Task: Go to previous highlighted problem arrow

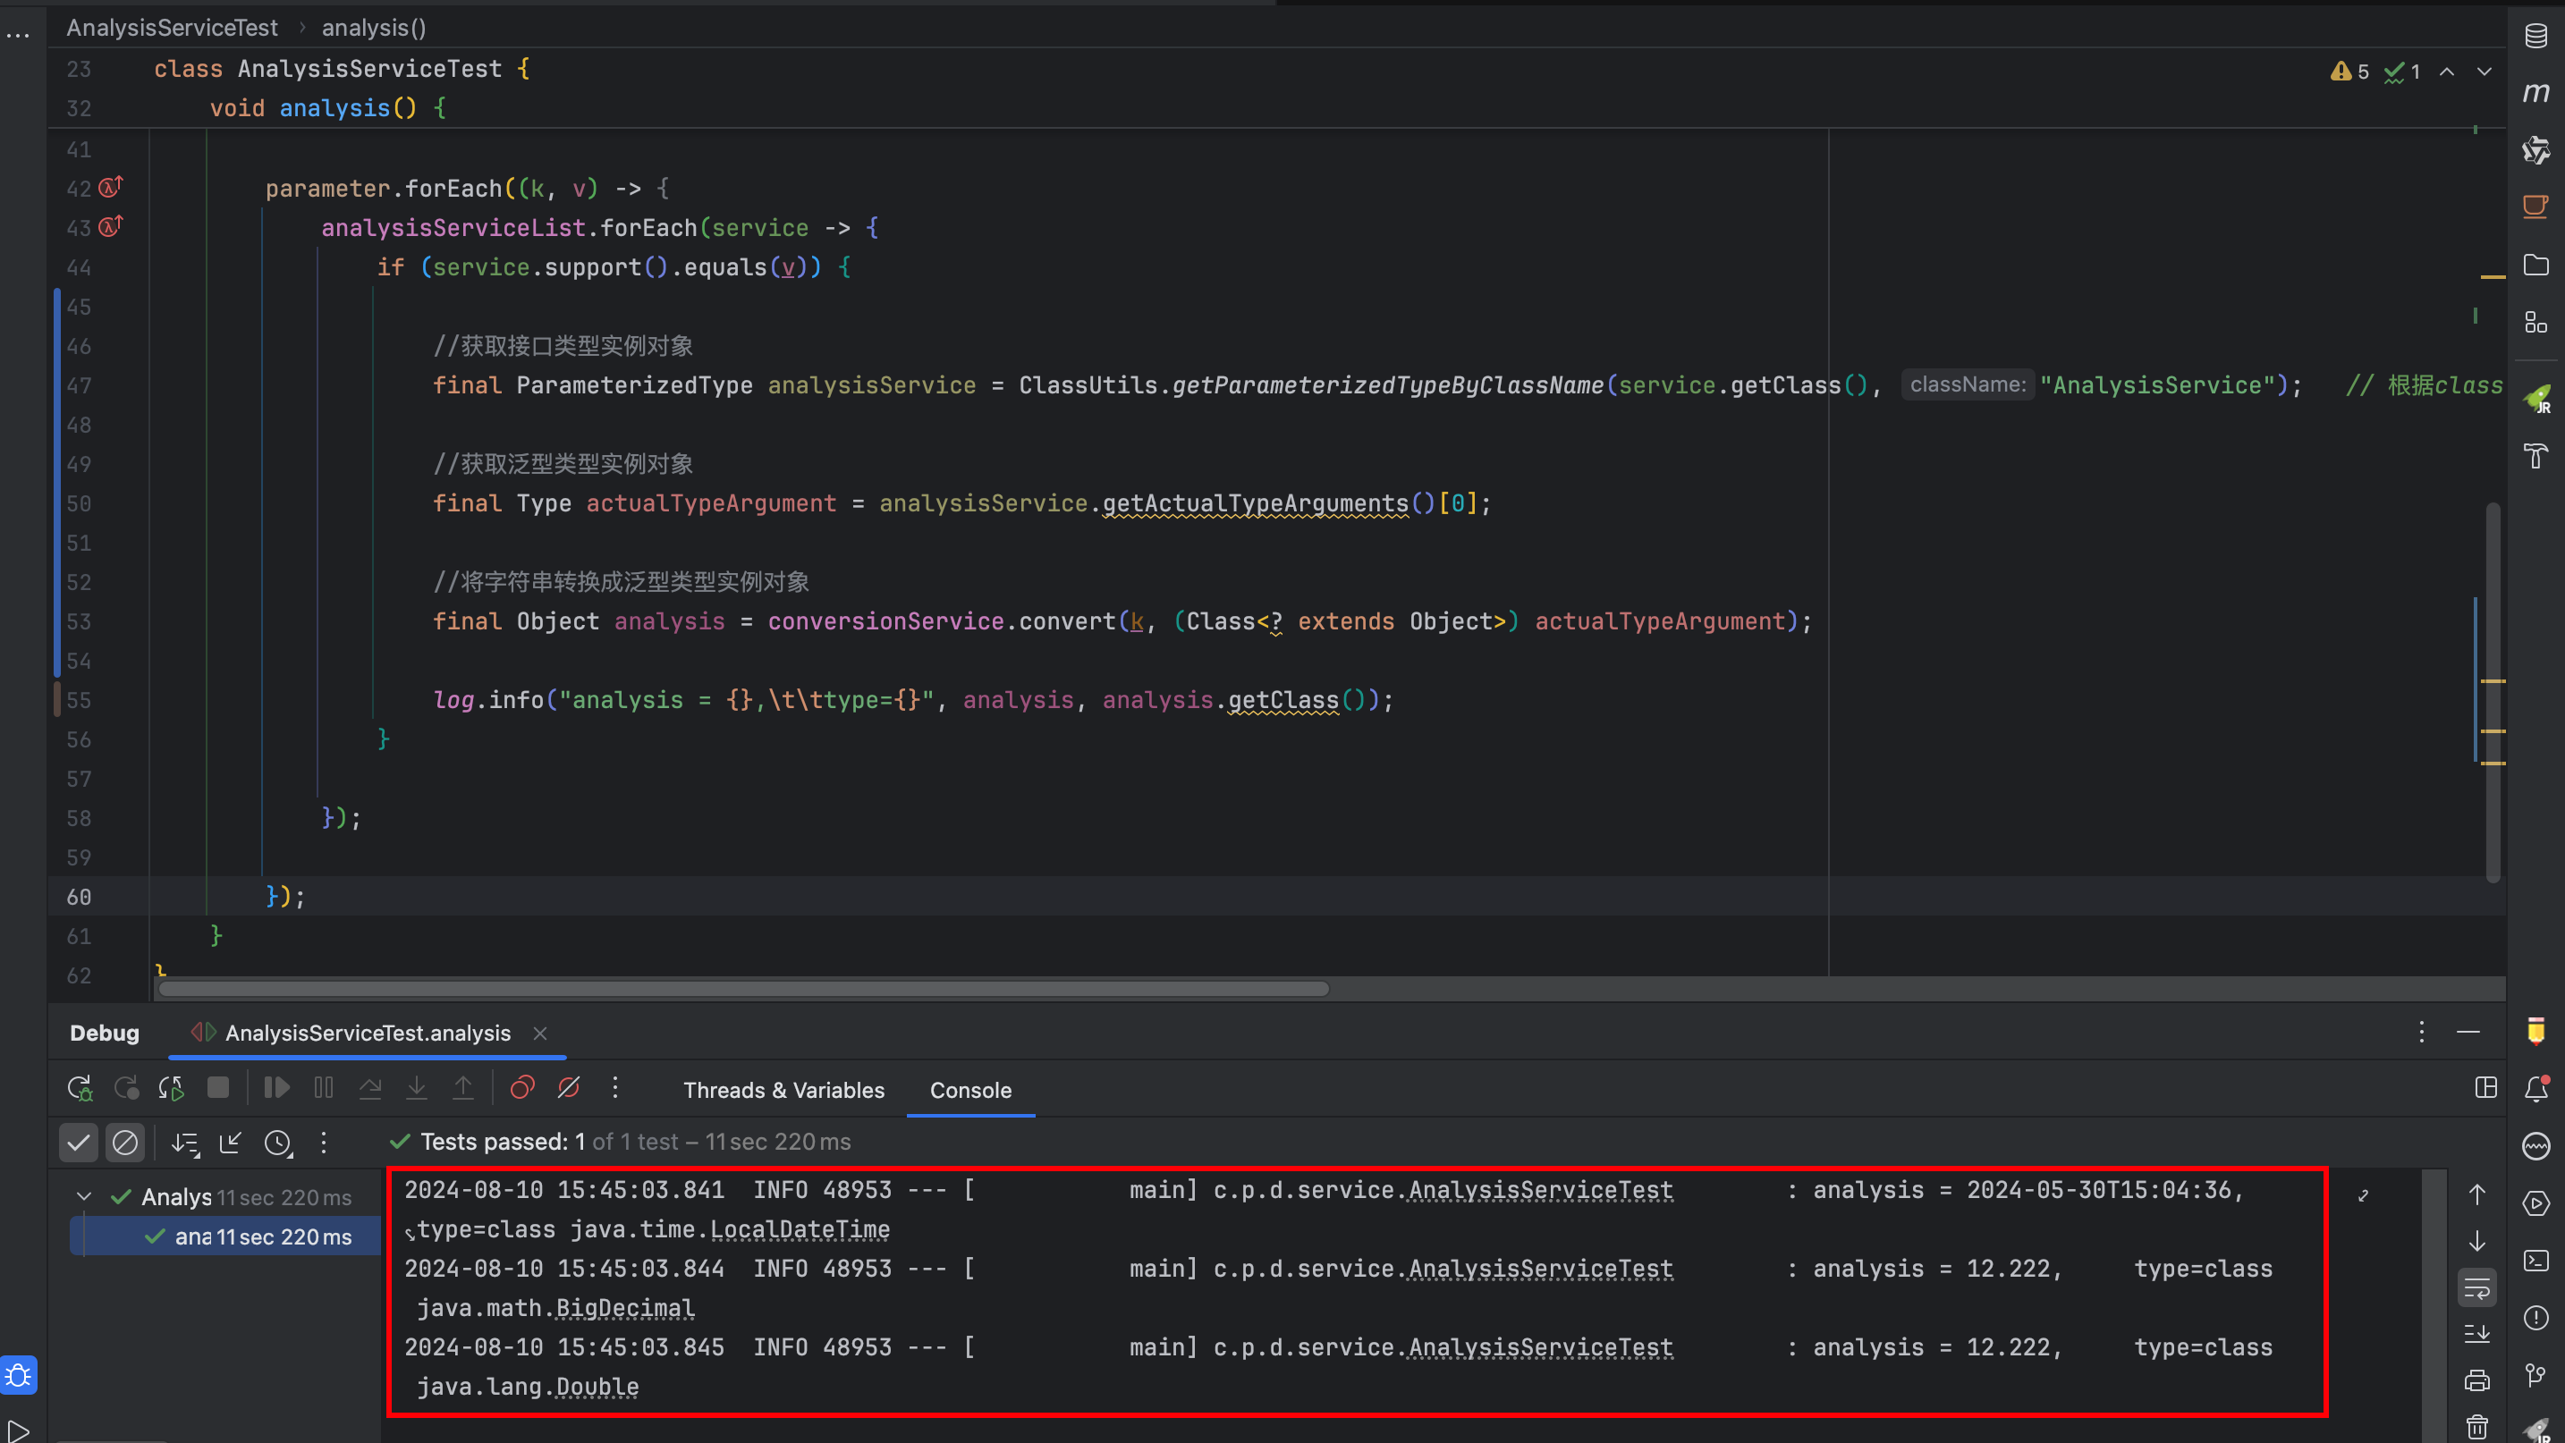Action: pyautogui.click(x=2447, y=72)
